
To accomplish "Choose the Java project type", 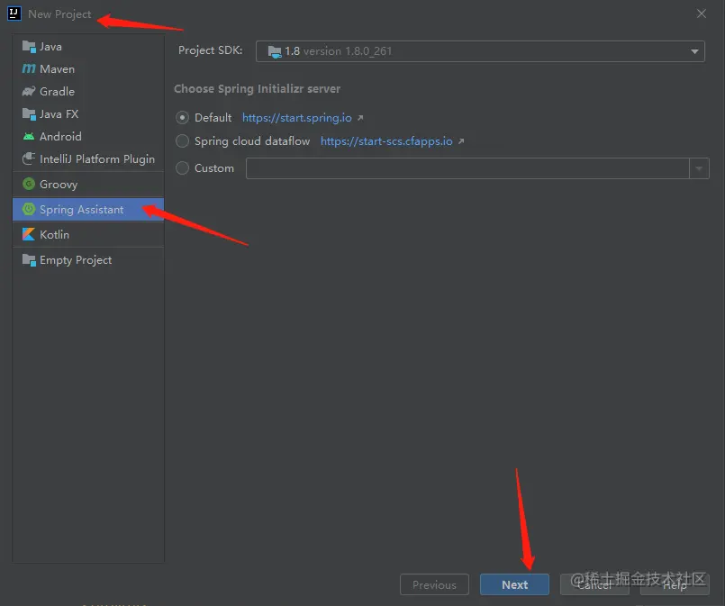I will pyautogui.click(x=88, y=47).
